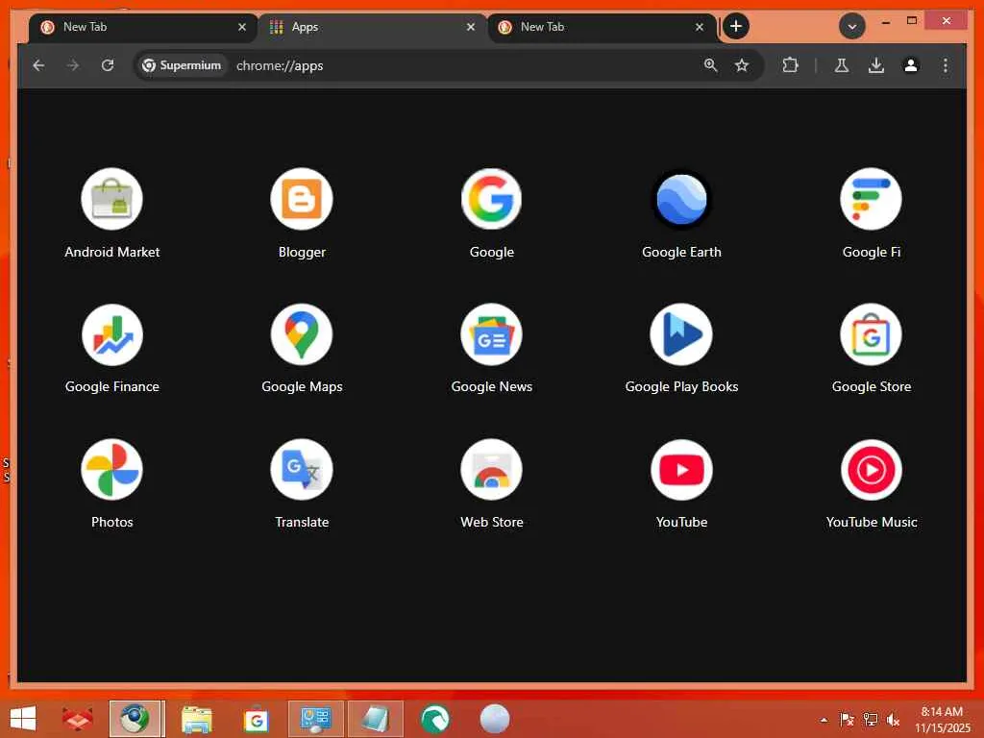Viewport: 984px width, 738px height.
Task: Show the Downloads panel
Action: (876, 65)
